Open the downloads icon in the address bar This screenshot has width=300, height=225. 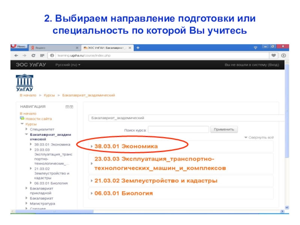tap(283, 55)
